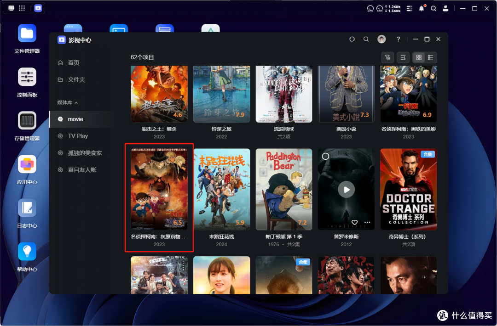The width and height of the screenshot is (497, 326).
Task: Open Paddington Bear poster
Action: point(283,190)
